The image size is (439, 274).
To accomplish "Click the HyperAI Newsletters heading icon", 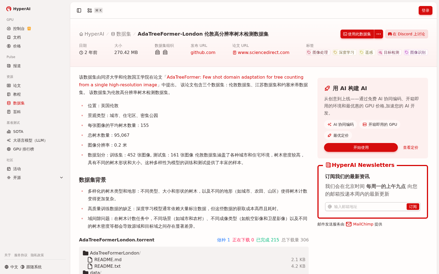I will click(328, 165).
